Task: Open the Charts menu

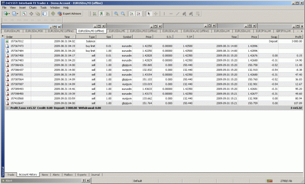Action: coord(33,8)
